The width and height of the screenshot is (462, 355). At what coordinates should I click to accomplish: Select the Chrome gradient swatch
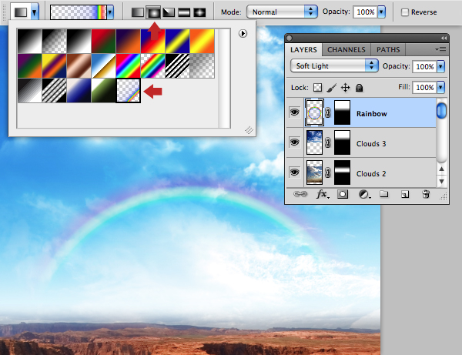click(x=103, y=65)
